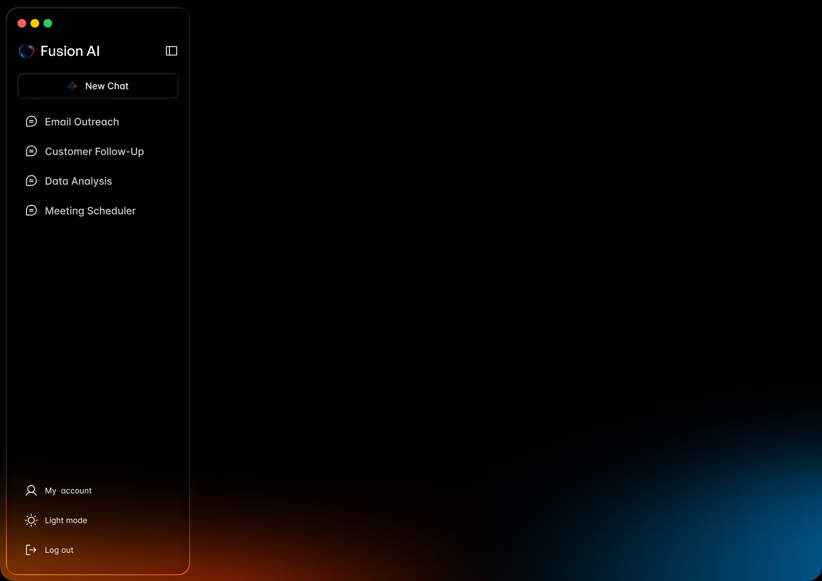This screenshot has height=581, width=822.
Task: Click the log out arrow icon
Action: click(x=31, y=550)
